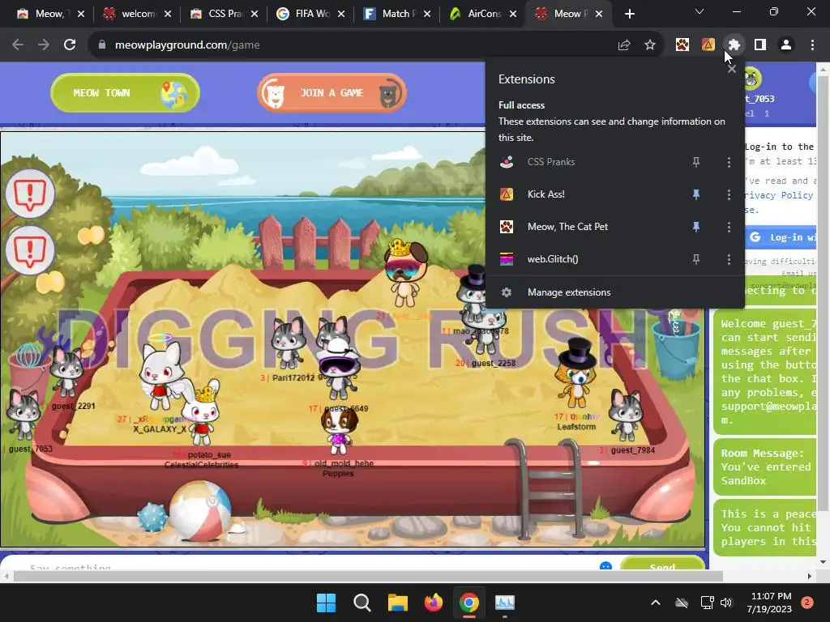
Task: Bookmark this page with the star icon
Action: point(650,45)
